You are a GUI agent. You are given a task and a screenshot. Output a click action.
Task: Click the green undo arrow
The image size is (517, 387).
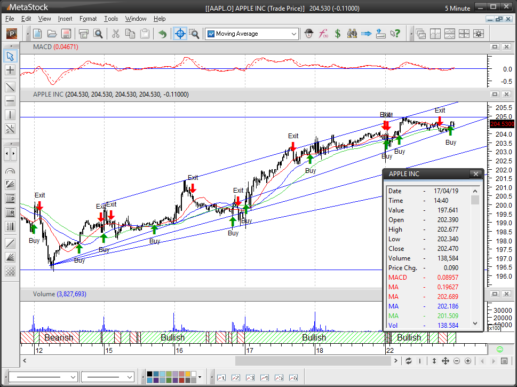[162, 34]
